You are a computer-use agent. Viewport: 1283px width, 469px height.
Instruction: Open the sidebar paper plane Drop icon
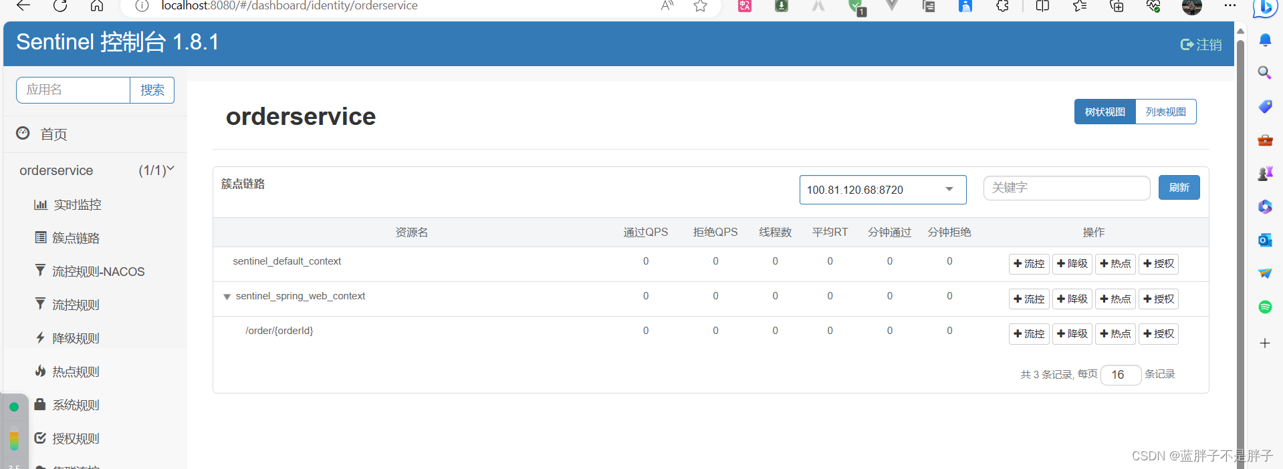click(x=1265, y=273)
